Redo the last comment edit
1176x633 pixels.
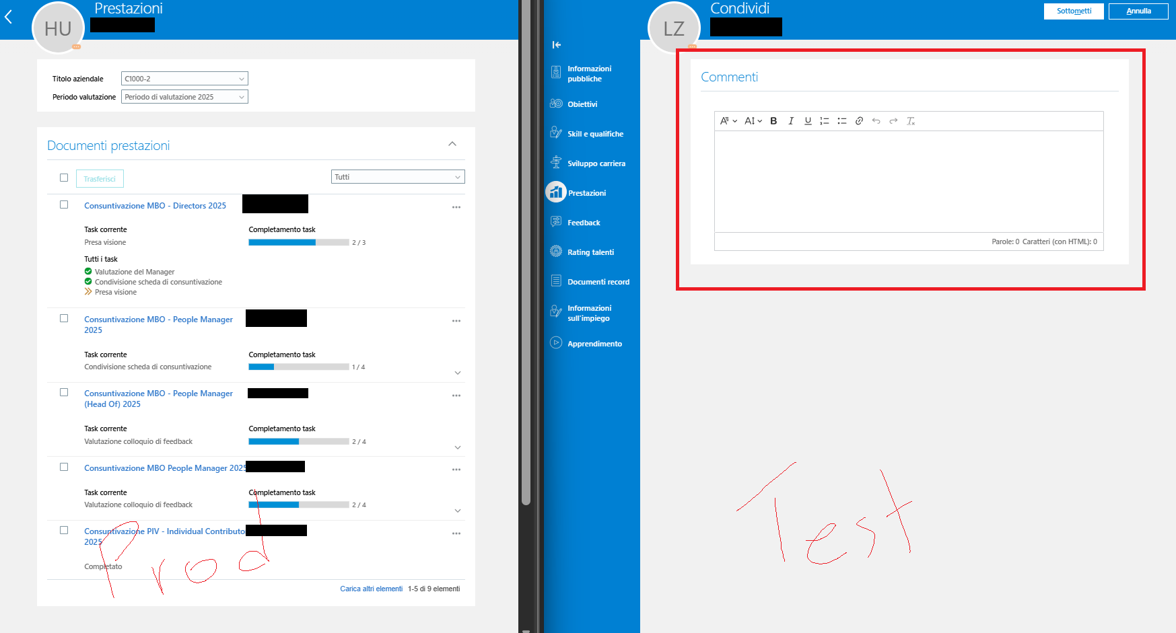[893, 121]
